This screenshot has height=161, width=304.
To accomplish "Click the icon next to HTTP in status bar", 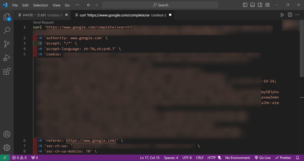I will 219,158.
